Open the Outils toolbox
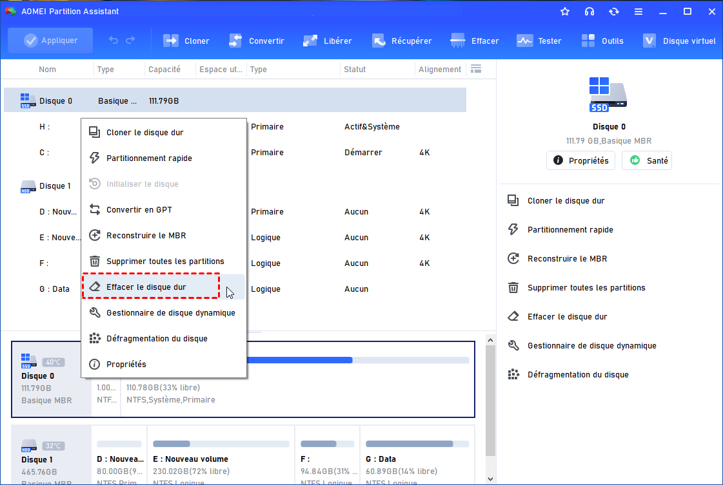Viewport: 723px width, 485px height. tap(589, 41)
